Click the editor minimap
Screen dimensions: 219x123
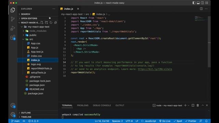click(201, 18)
